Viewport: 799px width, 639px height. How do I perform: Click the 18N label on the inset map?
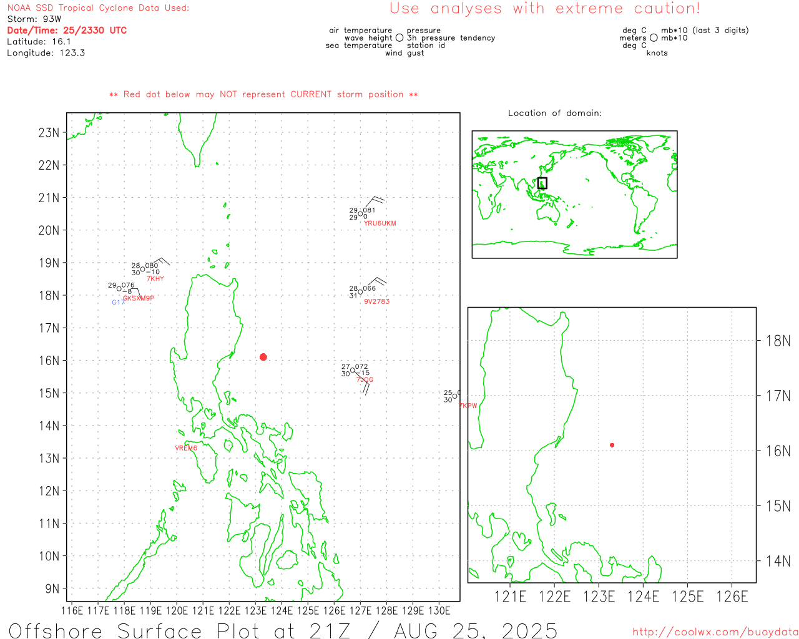(x=778, y=341)
